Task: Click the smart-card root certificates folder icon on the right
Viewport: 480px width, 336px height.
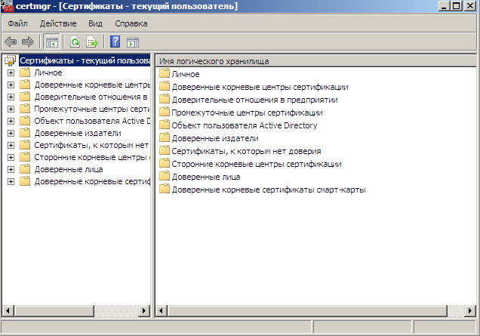Action: tap(165, 190)
